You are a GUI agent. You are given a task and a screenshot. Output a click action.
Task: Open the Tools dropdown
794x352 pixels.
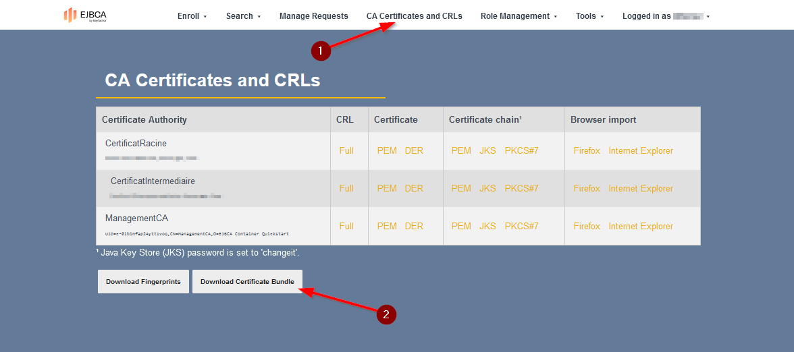click(x=589, y=16)
